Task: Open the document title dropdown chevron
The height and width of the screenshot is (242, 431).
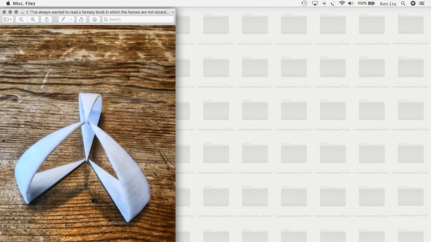Action: pos(173,12)
